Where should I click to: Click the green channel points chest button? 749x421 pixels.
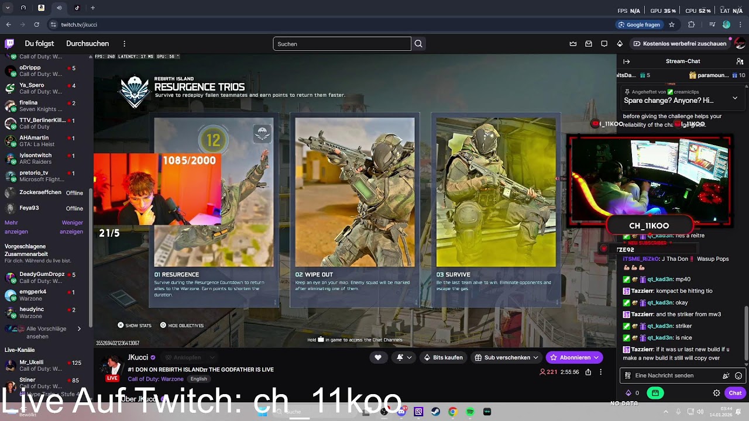click(x=655, y=393)
